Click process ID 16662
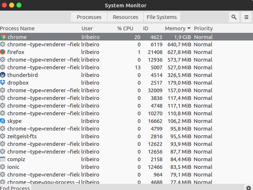 click(155, 121)
